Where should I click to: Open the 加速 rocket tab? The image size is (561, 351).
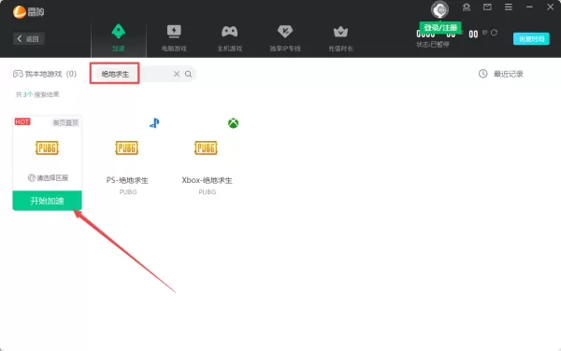(119, 38)
